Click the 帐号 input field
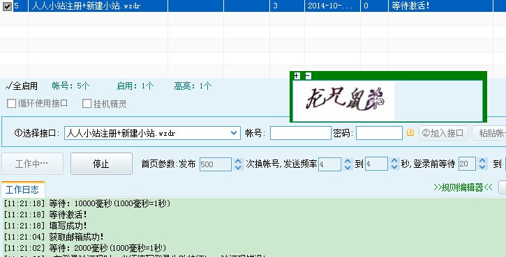The height and width of the screenshot is (257, 506). click(300, 133)
